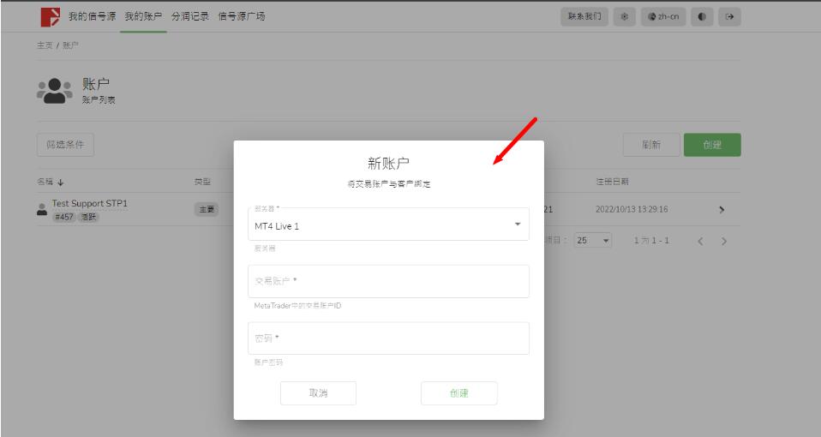Go to previous page using left chevron
Screen dimensions: 821x437
pyautogui.click(x=700, y=241)
